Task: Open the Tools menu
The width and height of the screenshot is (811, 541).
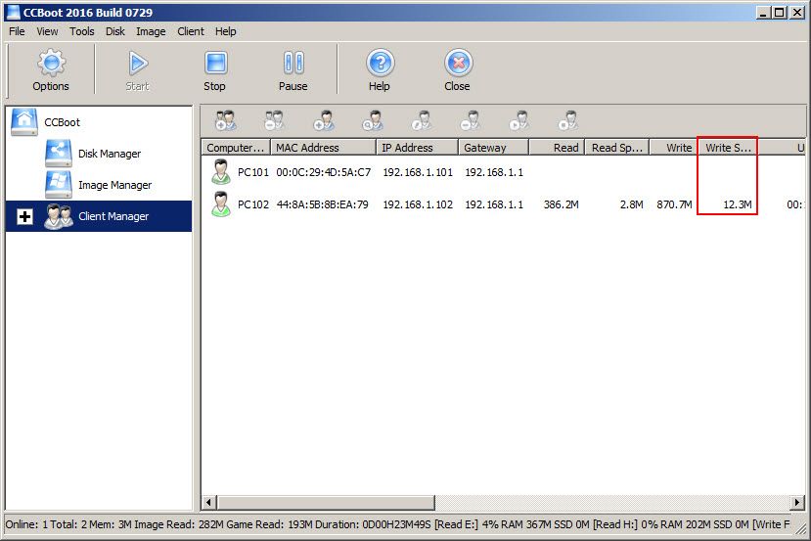Action: tap(82, 31)
